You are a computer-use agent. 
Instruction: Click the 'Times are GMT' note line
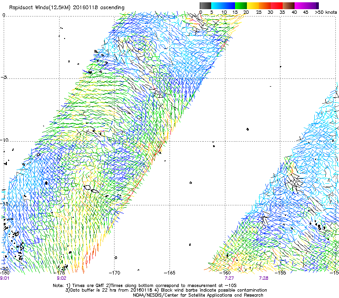(x=145, y=286)
